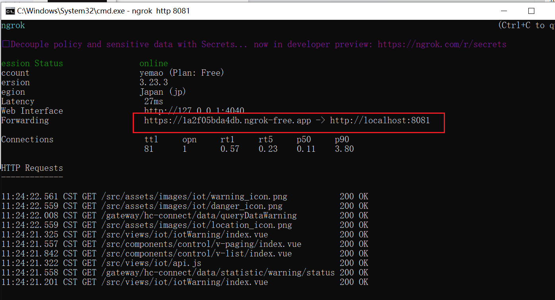Image resolution: width=555 pixels, height=300 pixels.
Task: Open the web interface URL http://127.0.0.1:4040
Action: 194,111
